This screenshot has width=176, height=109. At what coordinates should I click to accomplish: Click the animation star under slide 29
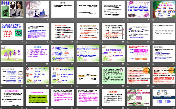coord(1,108)
